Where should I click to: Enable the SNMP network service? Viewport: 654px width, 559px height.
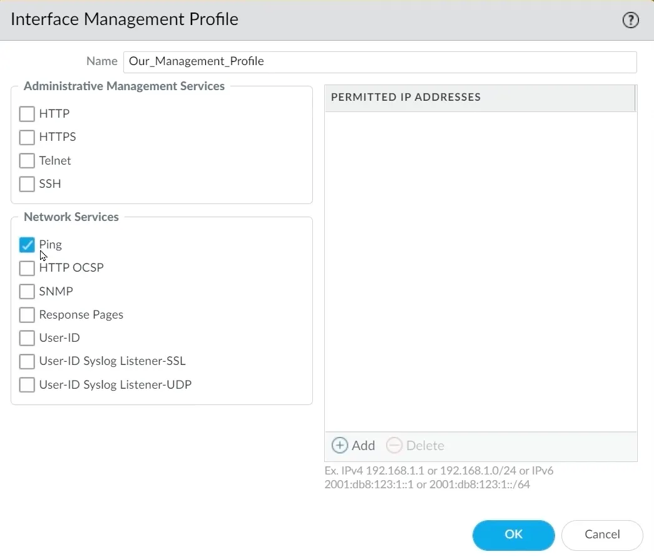click(27, 291)
